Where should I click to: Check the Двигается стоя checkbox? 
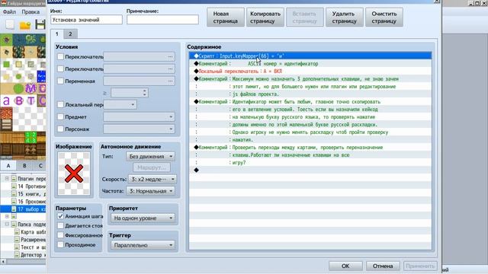click(x=60, y=225)
